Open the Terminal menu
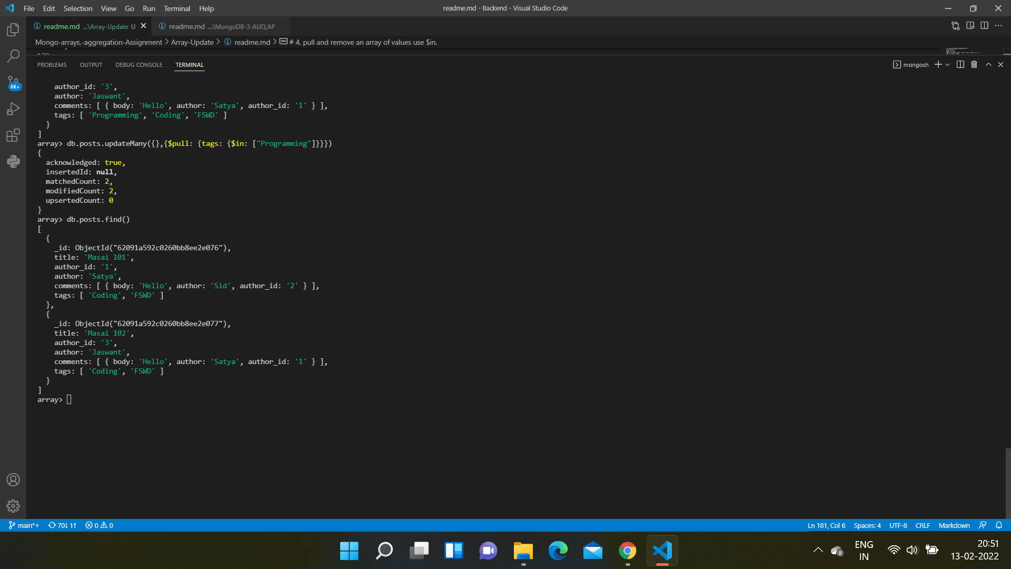 tap(177, 8)
